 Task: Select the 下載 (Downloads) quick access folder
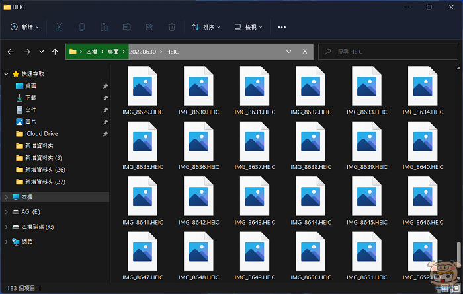point(30,98)
